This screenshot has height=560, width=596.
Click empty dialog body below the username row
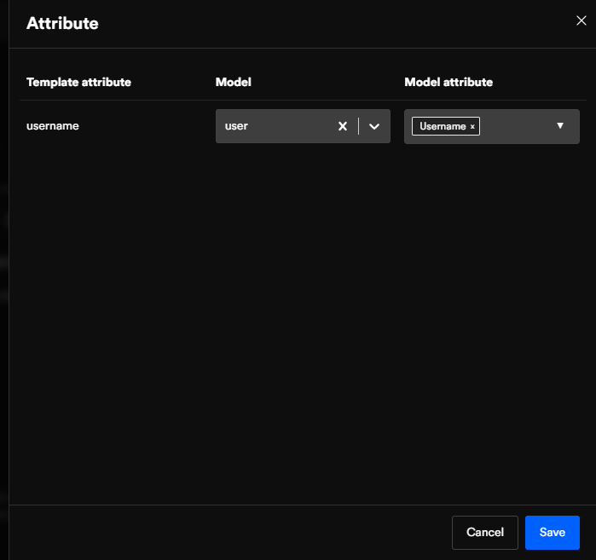[x=298, y=324]
